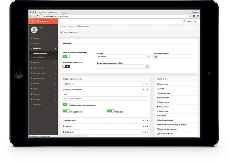Add Ввод цены from Компоненты list
This screenshot has width=229, height=163.
176,111
